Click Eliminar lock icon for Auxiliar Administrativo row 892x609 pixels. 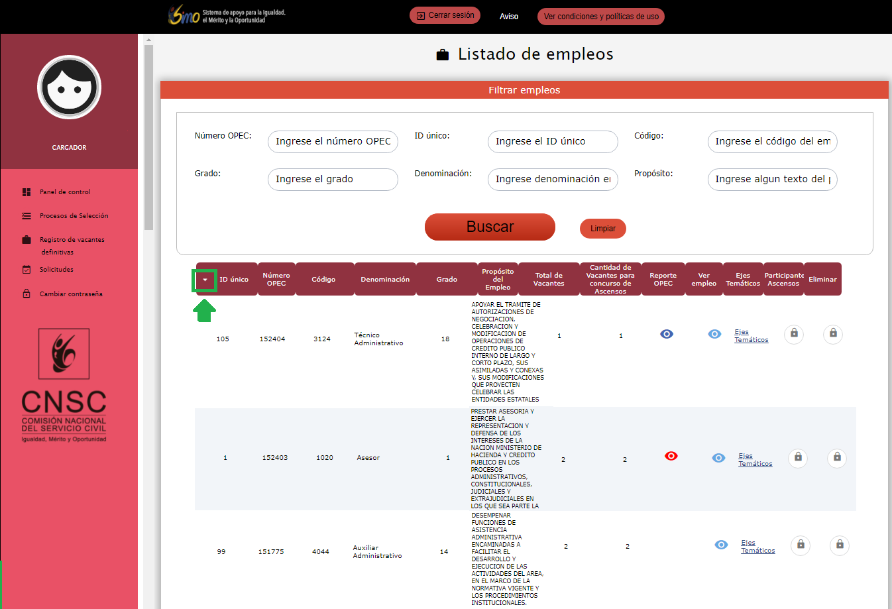coord(840,545)
